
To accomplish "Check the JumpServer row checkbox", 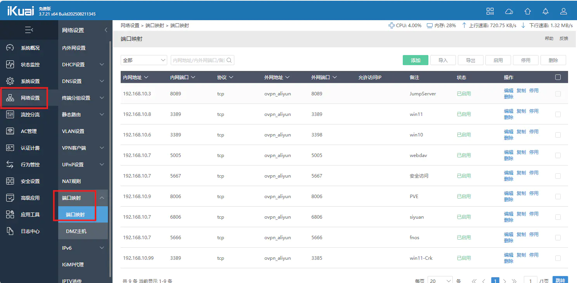I will [x=558, y=94].
